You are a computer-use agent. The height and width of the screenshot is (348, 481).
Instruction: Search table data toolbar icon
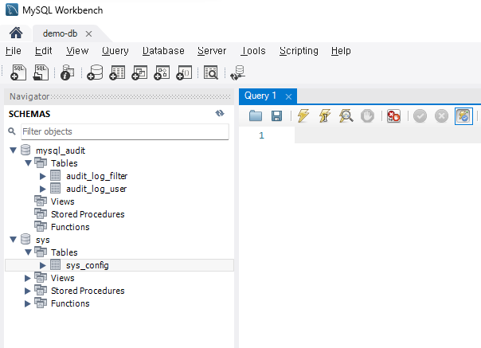(x=211, y=72)
